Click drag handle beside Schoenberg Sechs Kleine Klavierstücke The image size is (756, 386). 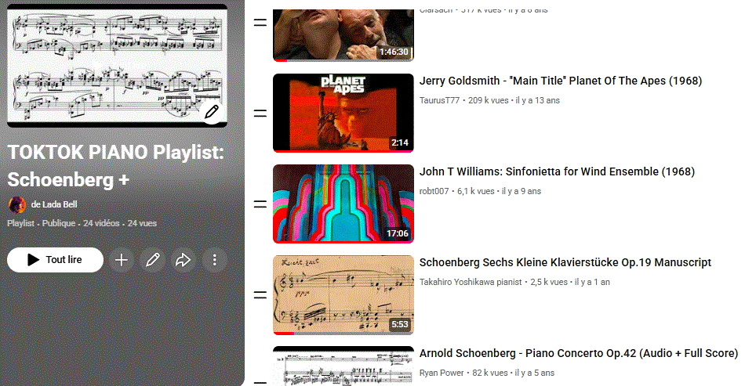point(260,294)
